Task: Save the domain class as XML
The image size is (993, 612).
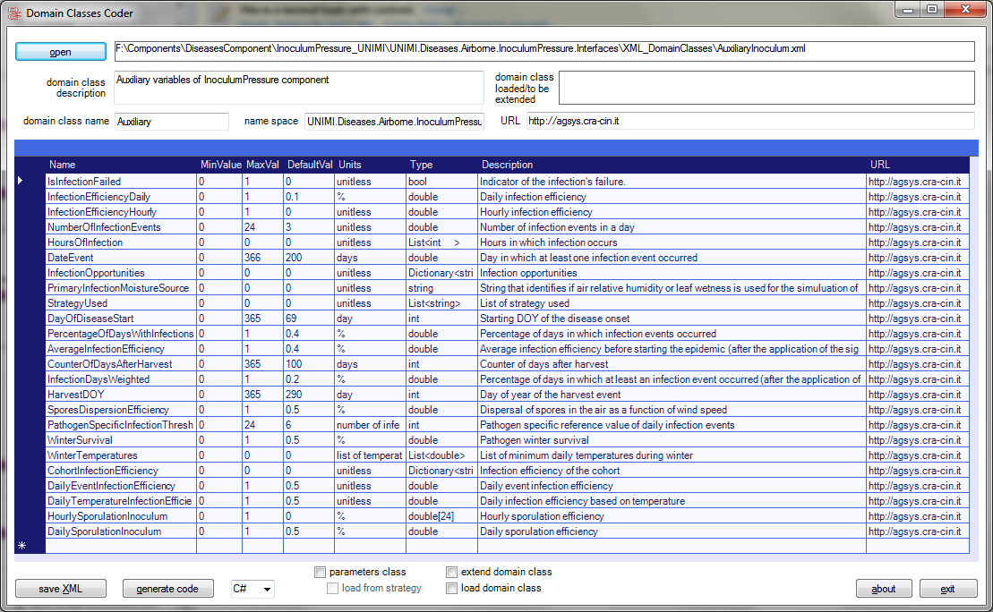Action: [61, 589]
